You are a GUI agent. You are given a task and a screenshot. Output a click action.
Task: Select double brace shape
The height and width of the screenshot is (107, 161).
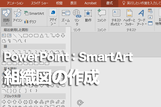coord(15,91)
